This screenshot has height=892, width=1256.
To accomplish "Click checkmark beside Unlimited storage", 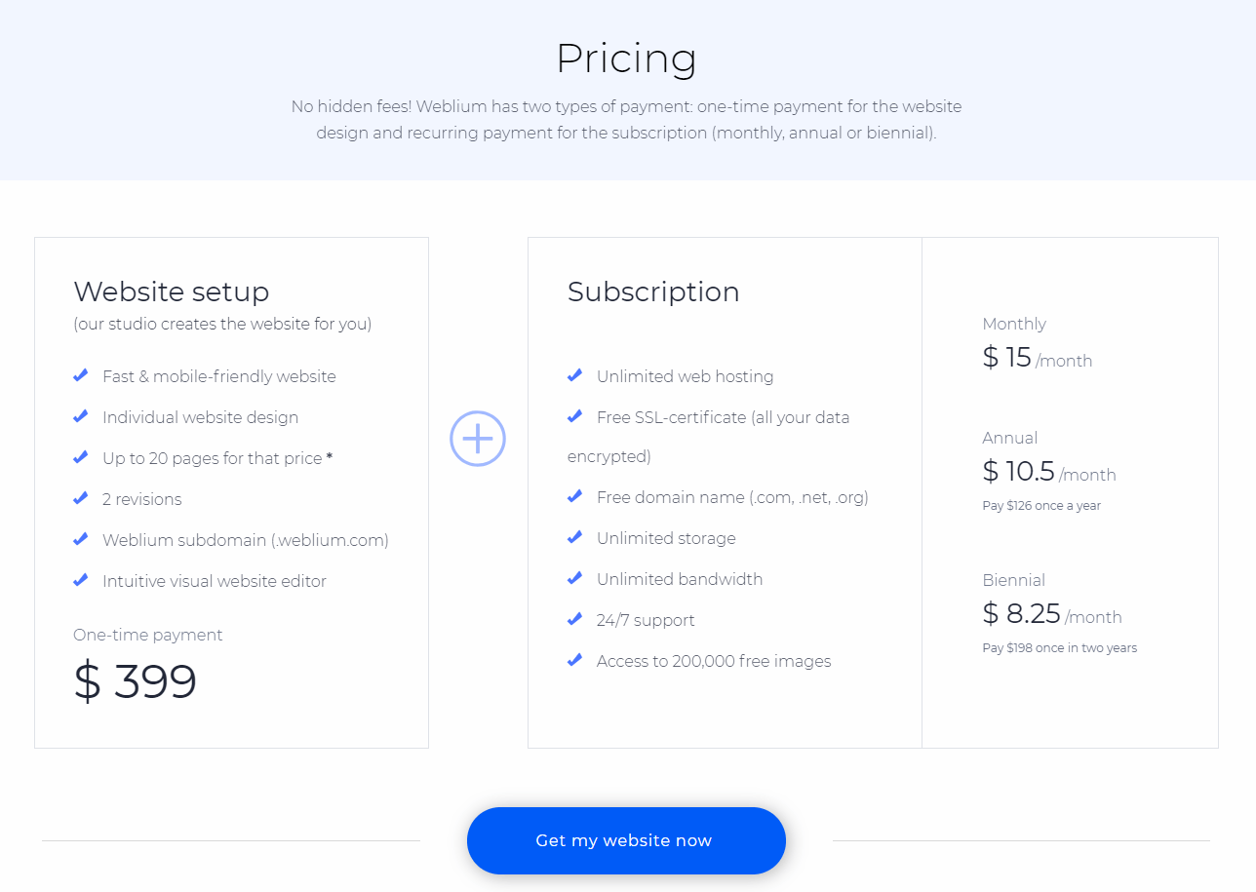I will pyautogui.click(x=575, y=537).
